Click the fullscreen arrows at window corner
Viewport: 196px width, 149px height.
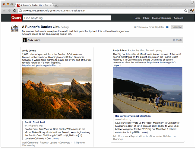click(x=193, y=3)
